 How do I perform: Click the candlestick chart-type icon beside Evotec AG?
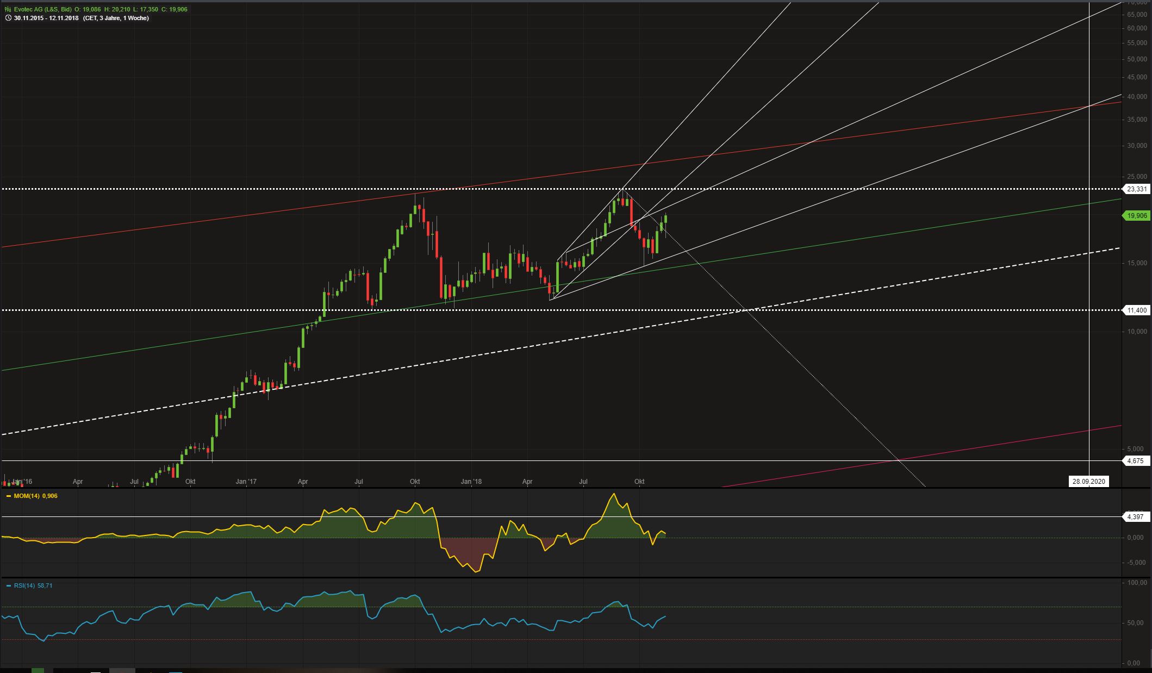pos(8,9)
